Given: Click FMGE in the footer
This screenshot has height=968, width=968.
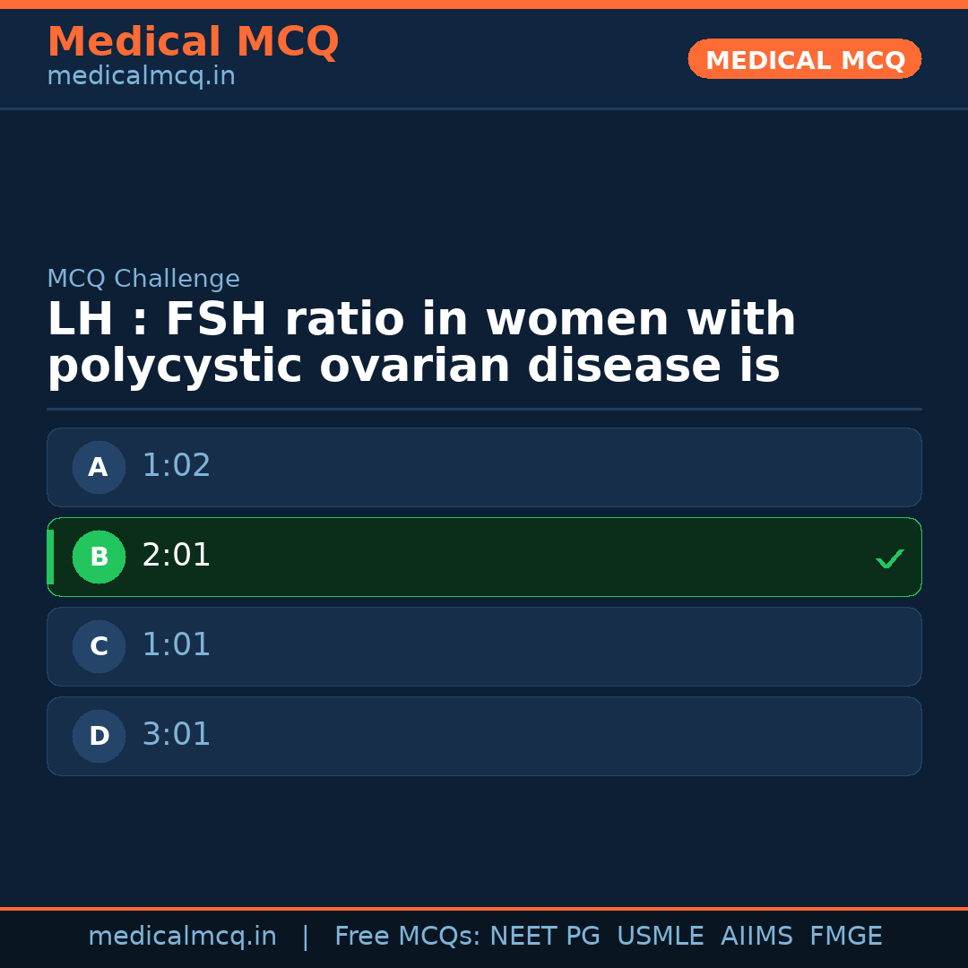Looking at the screenshot, I should (x=845, y=937).
